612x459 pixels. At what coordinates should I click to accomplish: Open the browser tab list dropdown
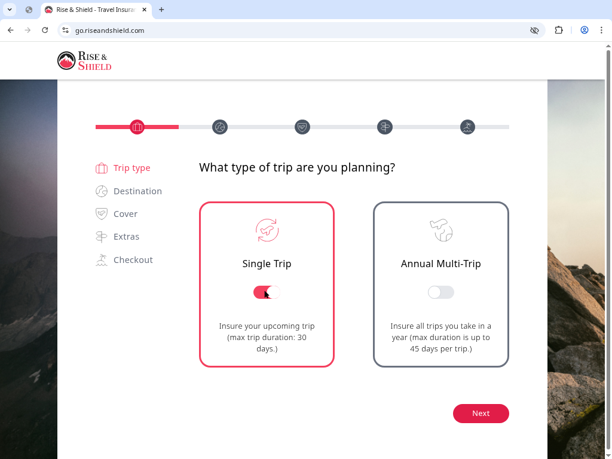click(x=9, y=10)
